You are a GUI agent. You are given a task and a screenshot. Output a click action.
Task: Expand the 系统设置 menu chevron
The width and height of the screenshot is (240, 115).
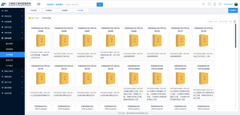pyautogui.click(x=22, y=93)
